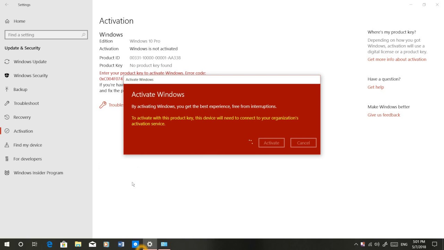Cancel the Activate Windows dialog
The width and height of the screenshot is (444, 250).
coord(304,143)
